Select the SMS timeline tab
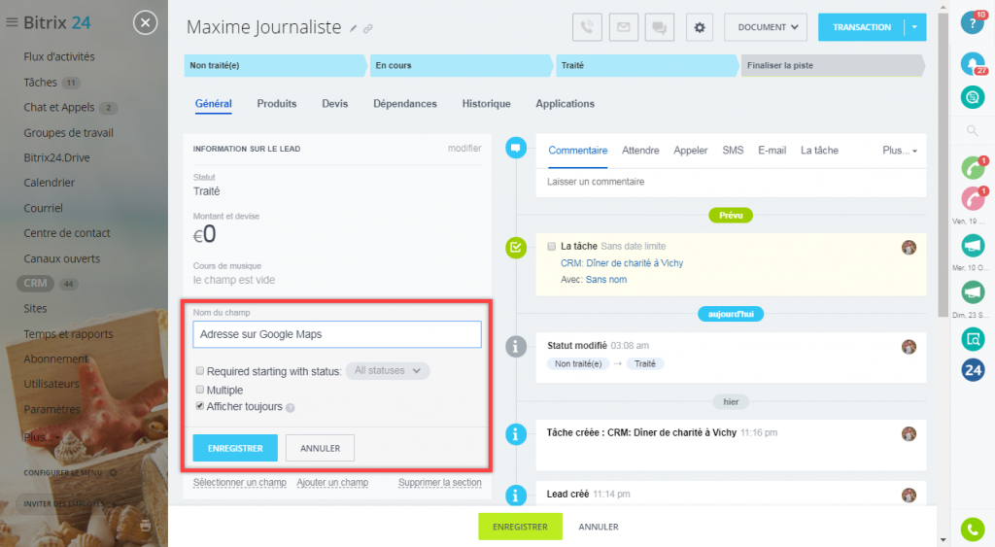995x547 pixels. tap(733, 151)
